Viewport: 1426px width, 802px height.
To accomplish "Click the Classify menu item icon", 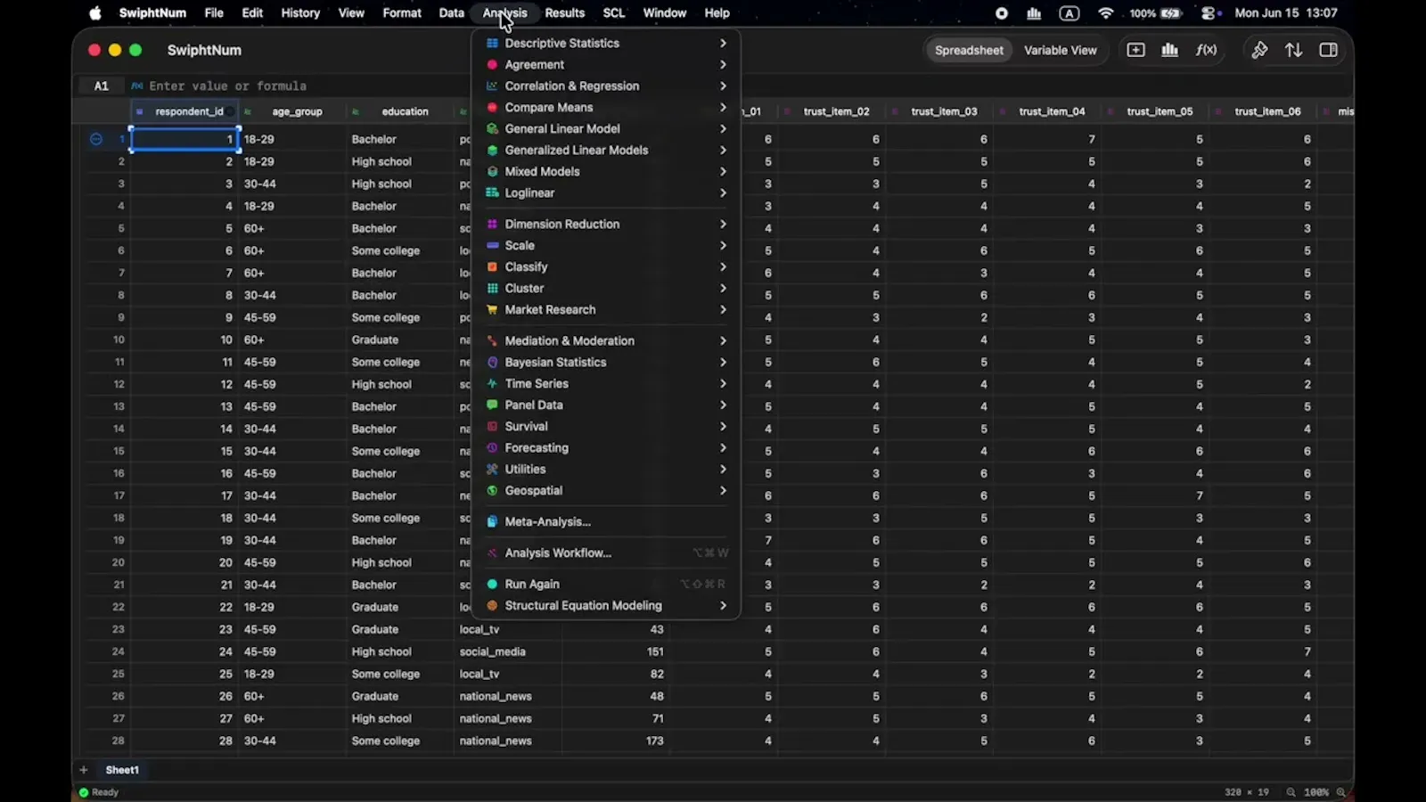I will click(x=492, y=266).
